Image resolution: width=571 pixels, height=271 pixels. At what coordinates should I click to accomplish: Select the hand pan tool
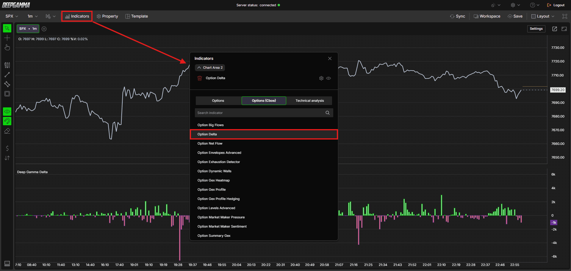[x=7, y=48]
